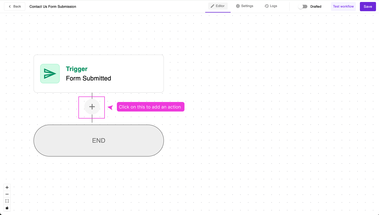Click the pencil icon beside Editor

[x=213, y=6]
